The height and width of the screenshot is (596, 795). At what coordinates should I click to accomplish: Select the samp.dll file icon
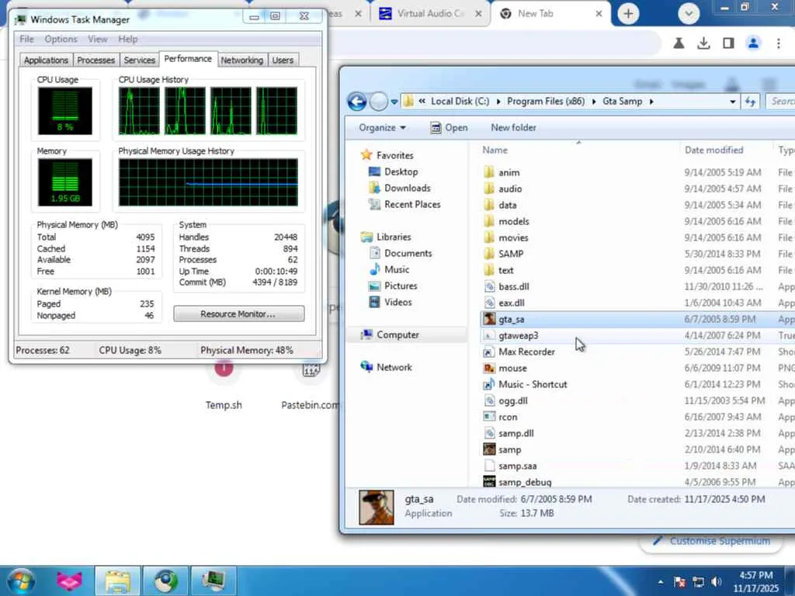coord(489,433)
